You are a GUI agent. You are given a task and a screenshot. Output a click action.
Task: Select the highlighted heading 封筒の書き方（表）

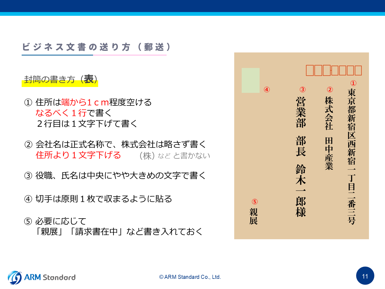[x=61, y=79]
